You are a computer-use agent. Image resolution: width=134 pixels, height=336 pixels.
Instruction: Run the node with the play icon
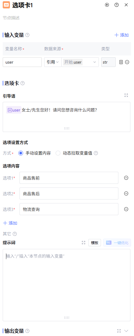(x=107, y=5)
